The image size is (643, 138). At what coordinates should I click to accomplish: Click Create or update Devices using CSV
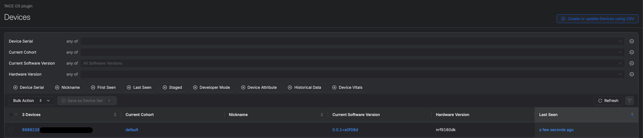point(597,19)
